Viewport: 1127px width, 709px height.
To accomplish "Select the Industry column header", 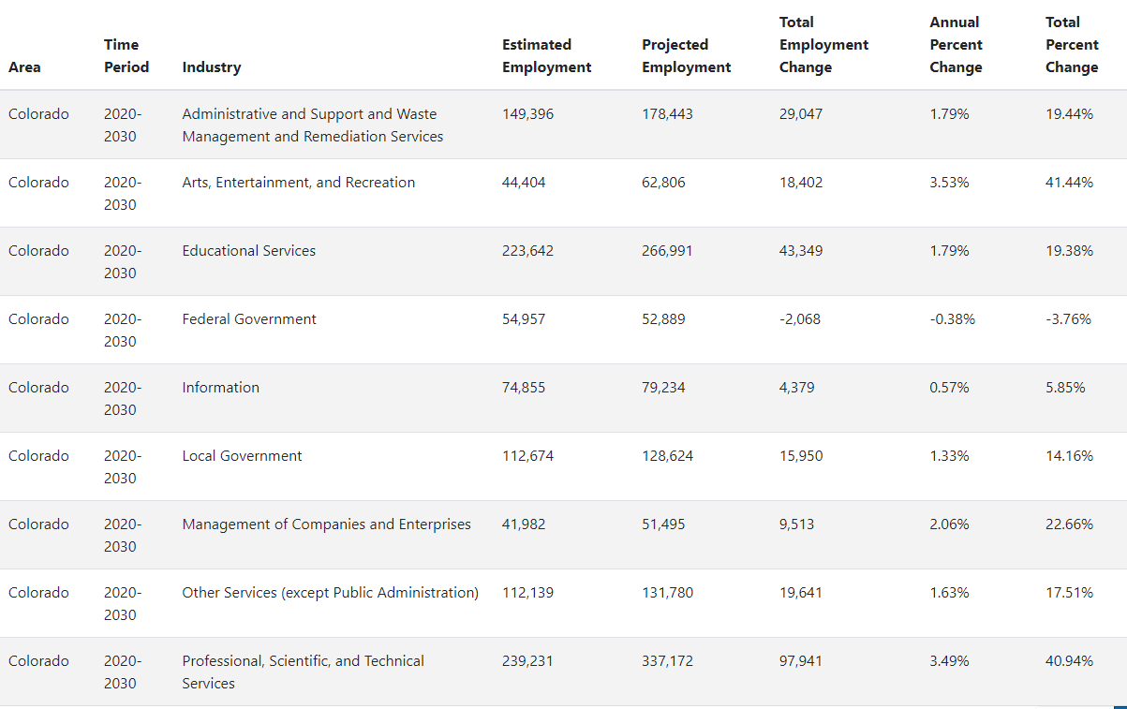I will click(212, 67).
